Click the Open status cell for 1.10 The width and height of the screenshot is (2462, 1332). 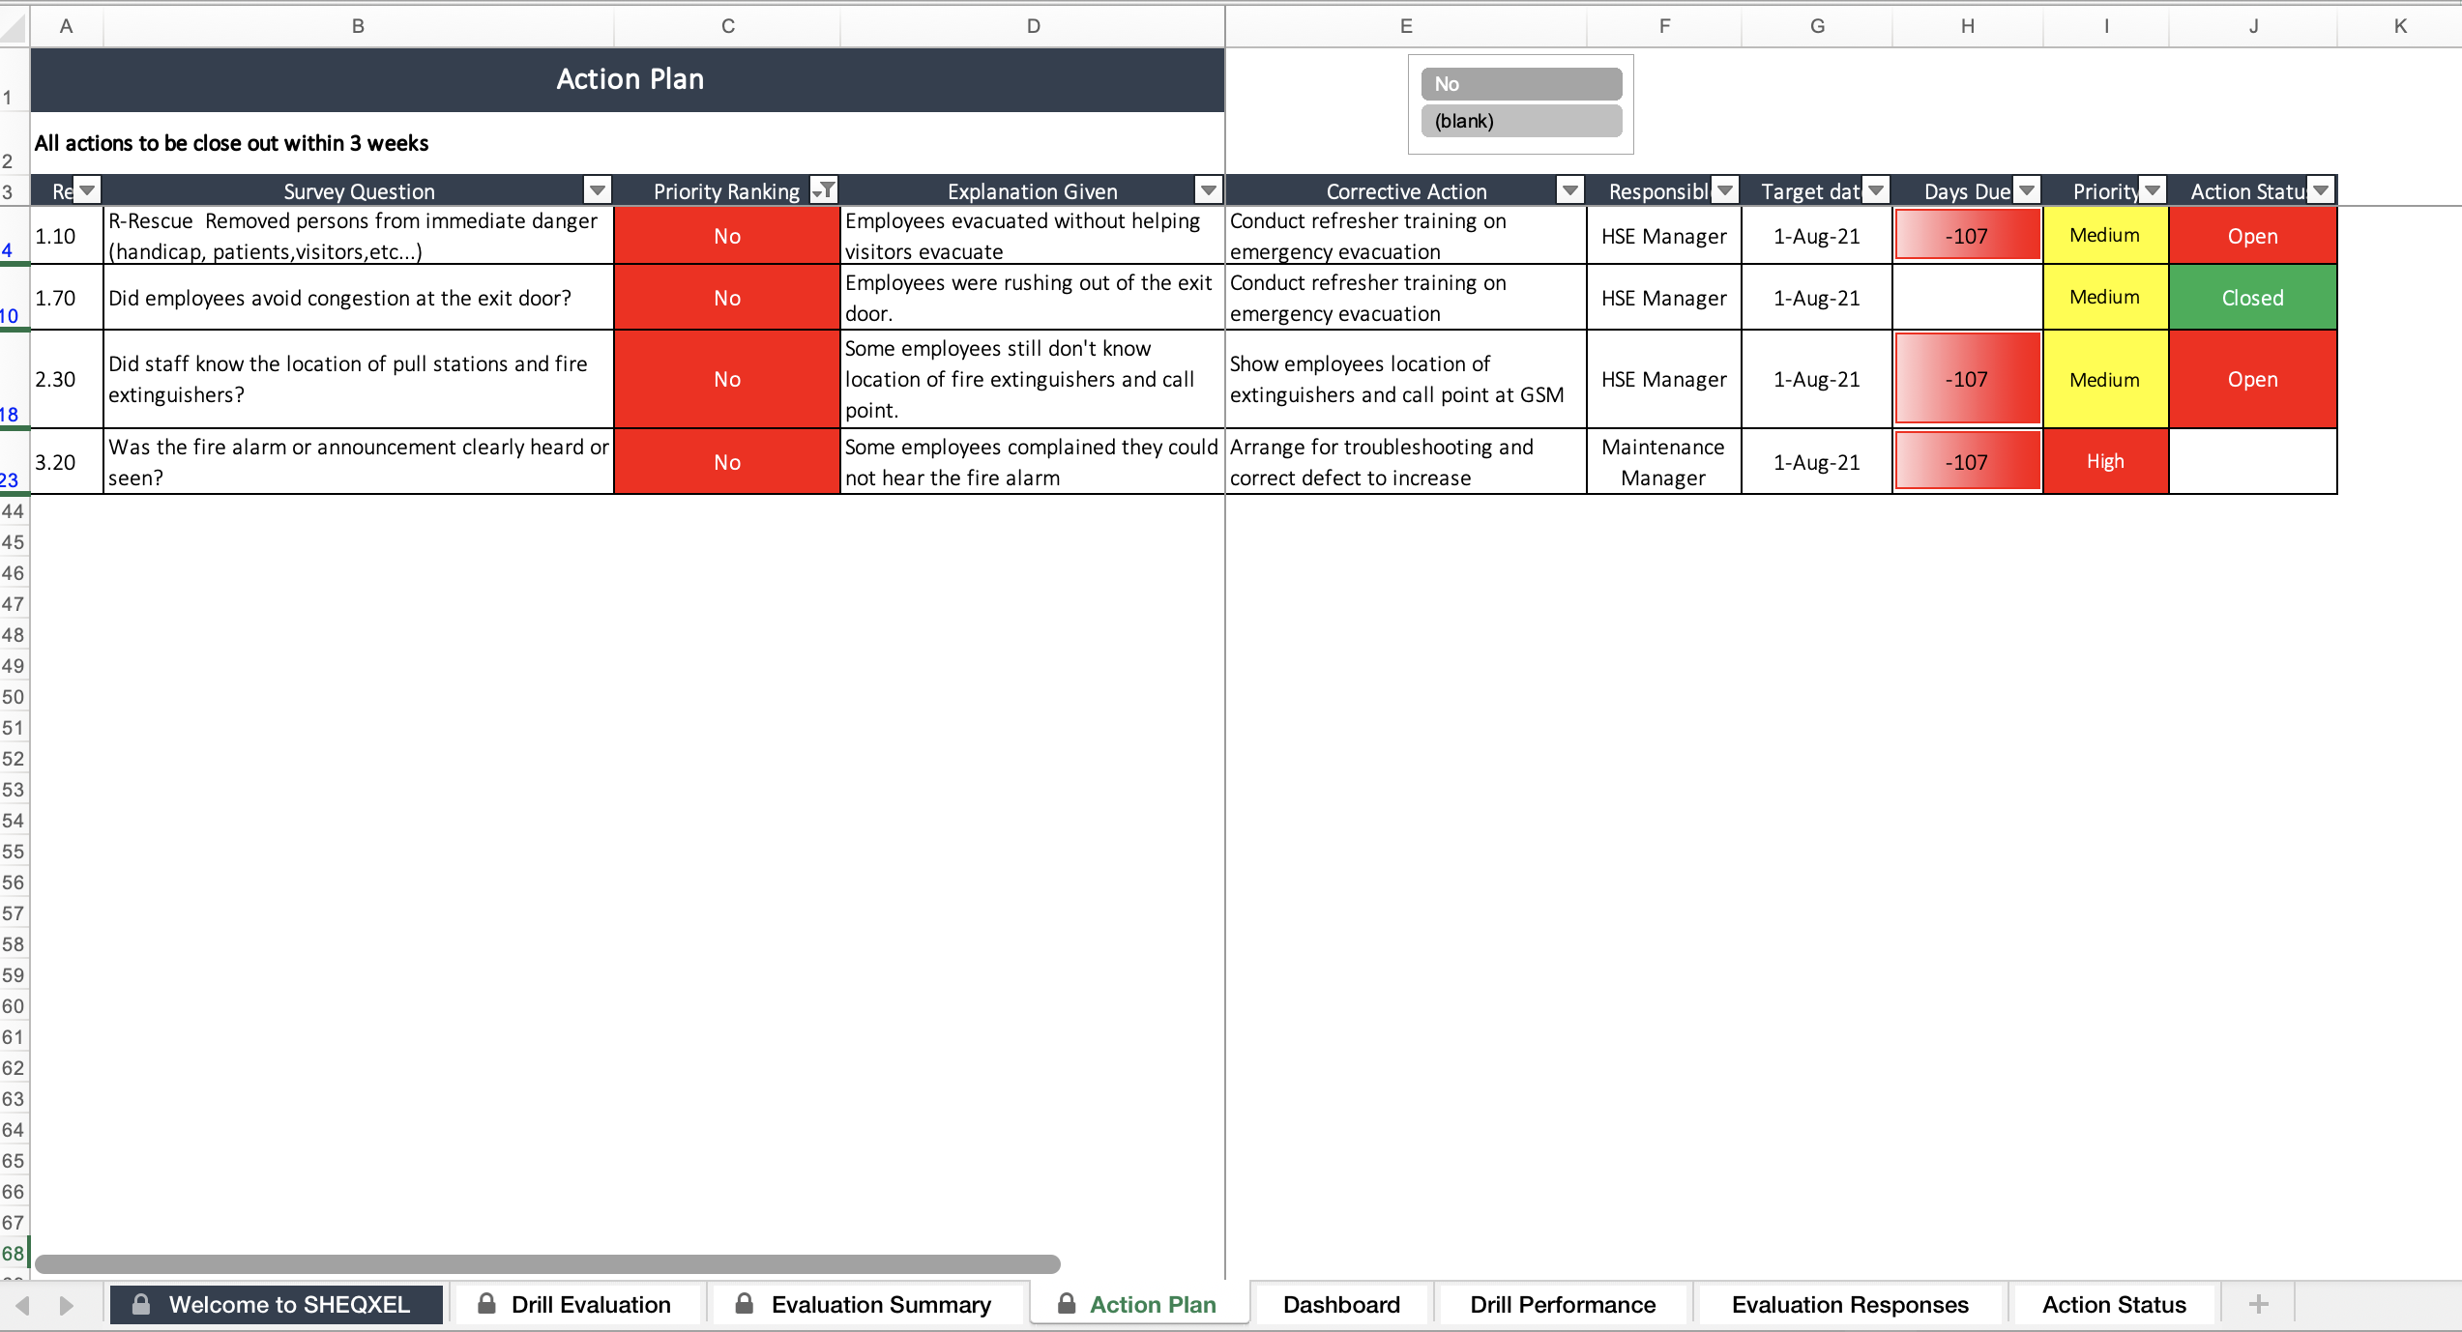coord(2253,236)
